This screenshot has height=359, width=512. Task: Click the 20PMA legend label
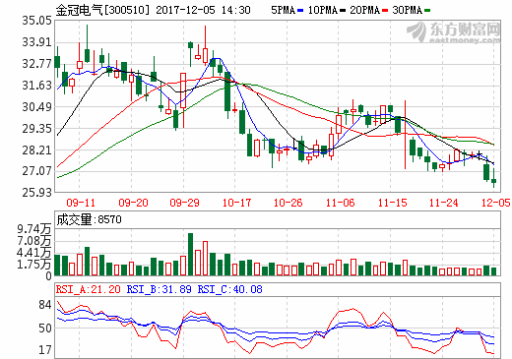(x=364, y=10)
